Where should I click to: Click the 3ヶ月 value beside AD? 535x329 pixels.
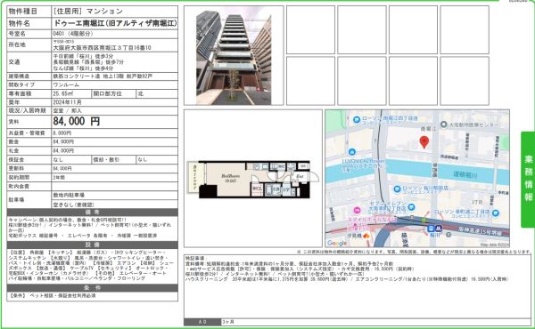click(x=228, y=322)
